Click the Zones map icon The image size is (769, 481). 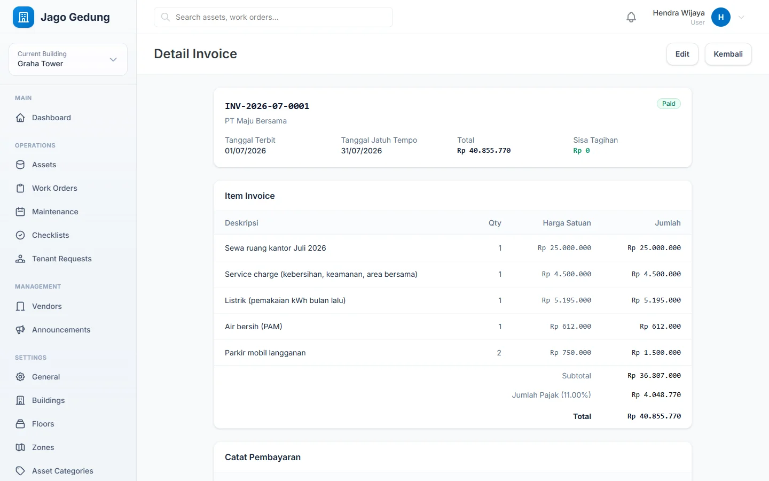20,447
